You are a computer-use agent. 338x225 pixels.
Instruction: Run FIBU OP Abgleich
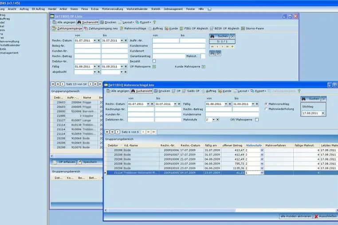(x=194, y=28)
